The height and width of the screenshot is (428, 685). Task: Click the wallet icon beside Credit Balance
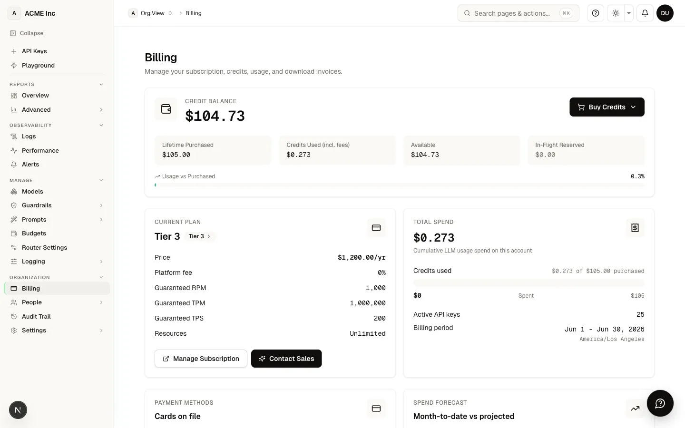tap(166, 109)
